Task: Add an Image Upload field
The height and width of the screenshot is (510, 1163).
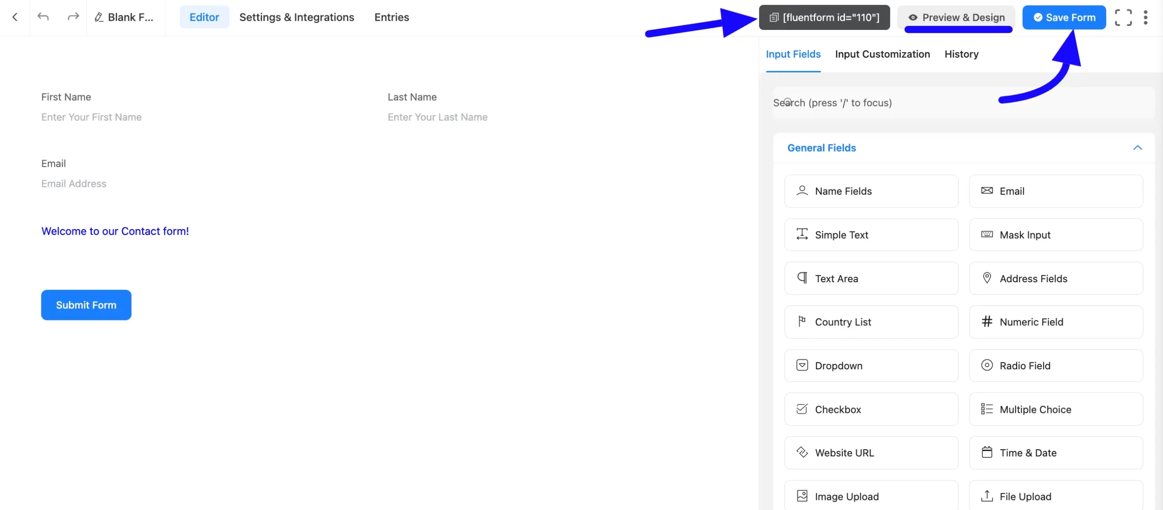Action: (871, 495)
